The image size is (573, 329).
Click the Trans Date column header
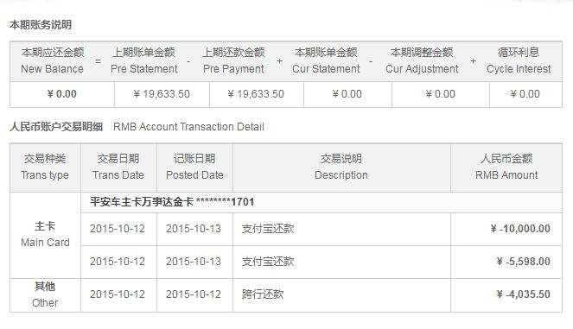[x=118, y=168]
